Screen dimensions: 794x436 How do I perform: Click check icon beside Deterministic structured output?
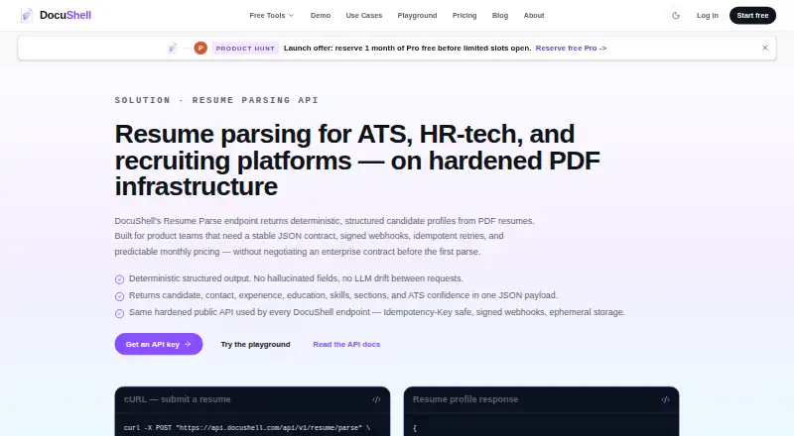119,279
